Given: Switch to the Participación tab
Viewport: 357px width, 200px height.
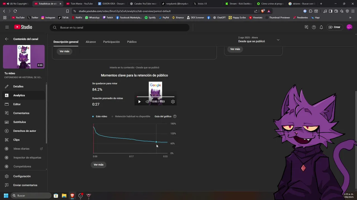Looking at the screenshot, I should click(x=111, y=42).
